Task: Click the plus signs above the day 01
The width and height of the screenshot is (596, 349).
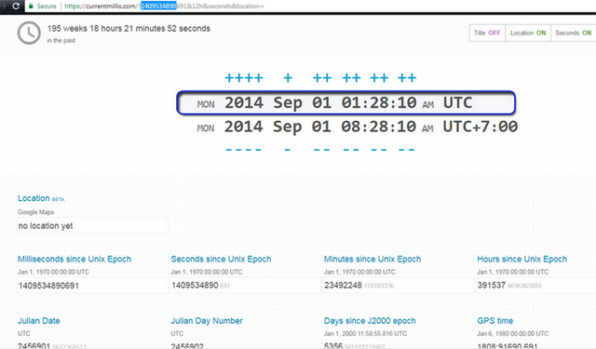Action: click(322, 78)
